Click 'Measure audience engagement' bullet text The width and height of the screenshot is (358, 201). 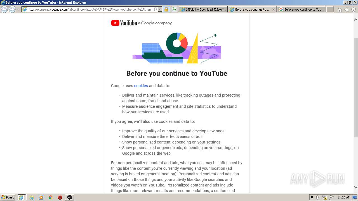coord(179,109)
